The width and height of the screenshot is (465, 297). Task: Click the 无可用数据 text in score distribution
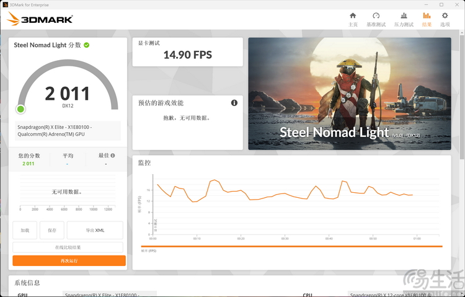68,192
